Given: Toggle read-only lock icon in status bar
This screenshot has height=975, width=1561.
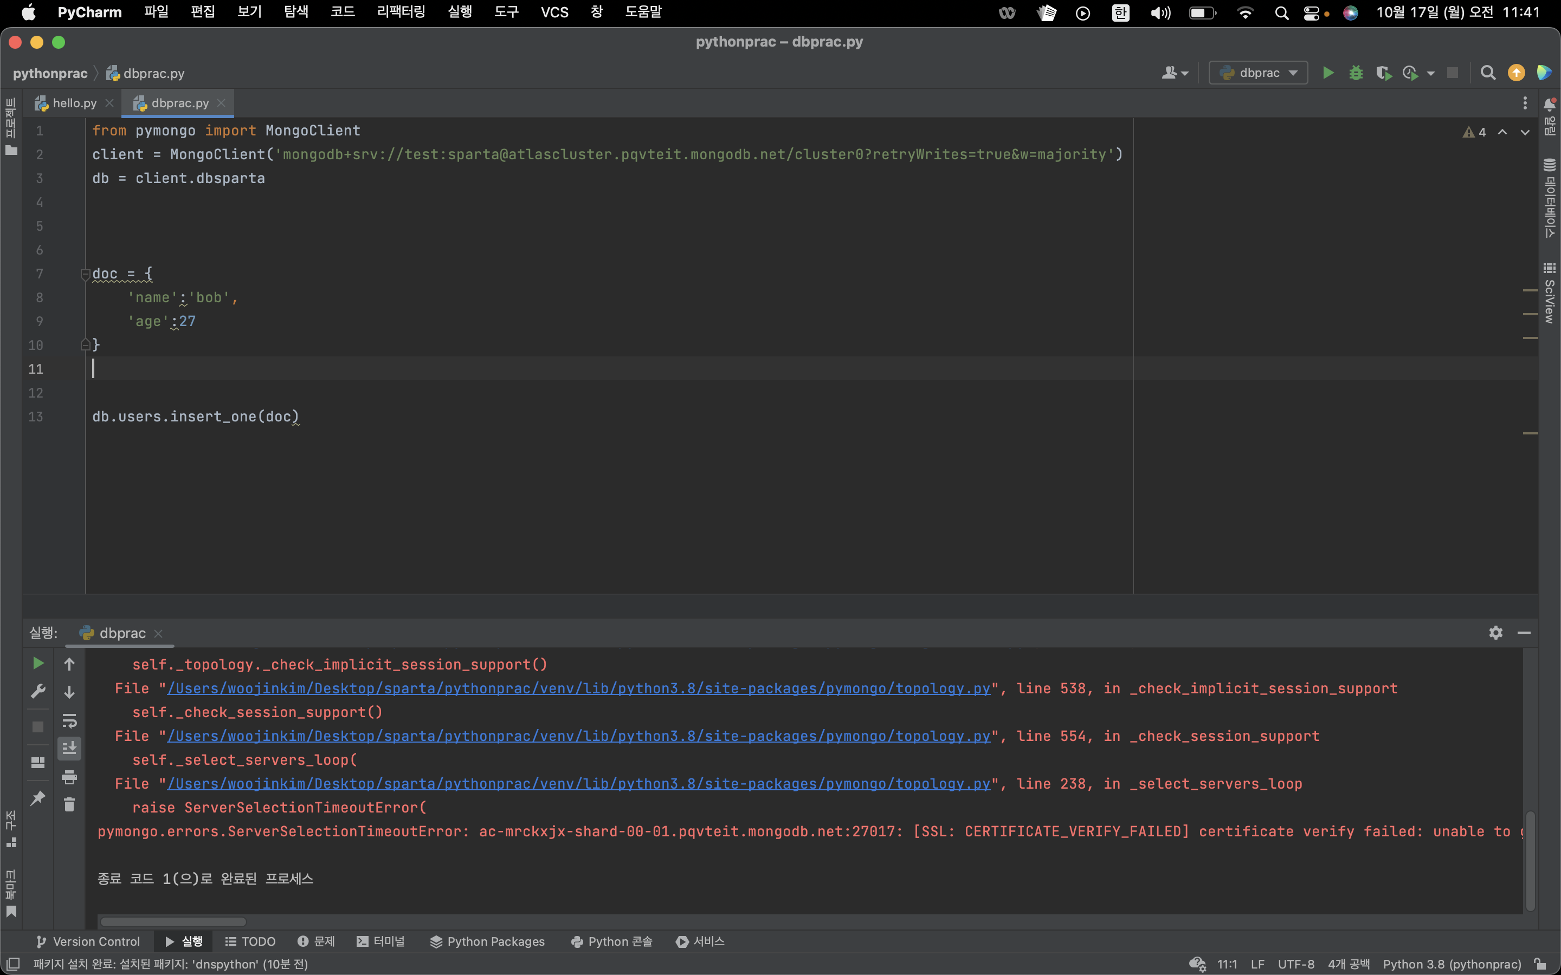Looking at the screenshot, I should point(1540,964).
